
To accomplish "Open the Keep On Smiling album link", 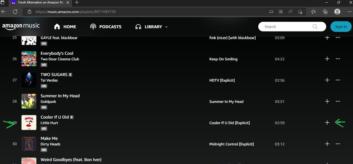I will (223, 59).
